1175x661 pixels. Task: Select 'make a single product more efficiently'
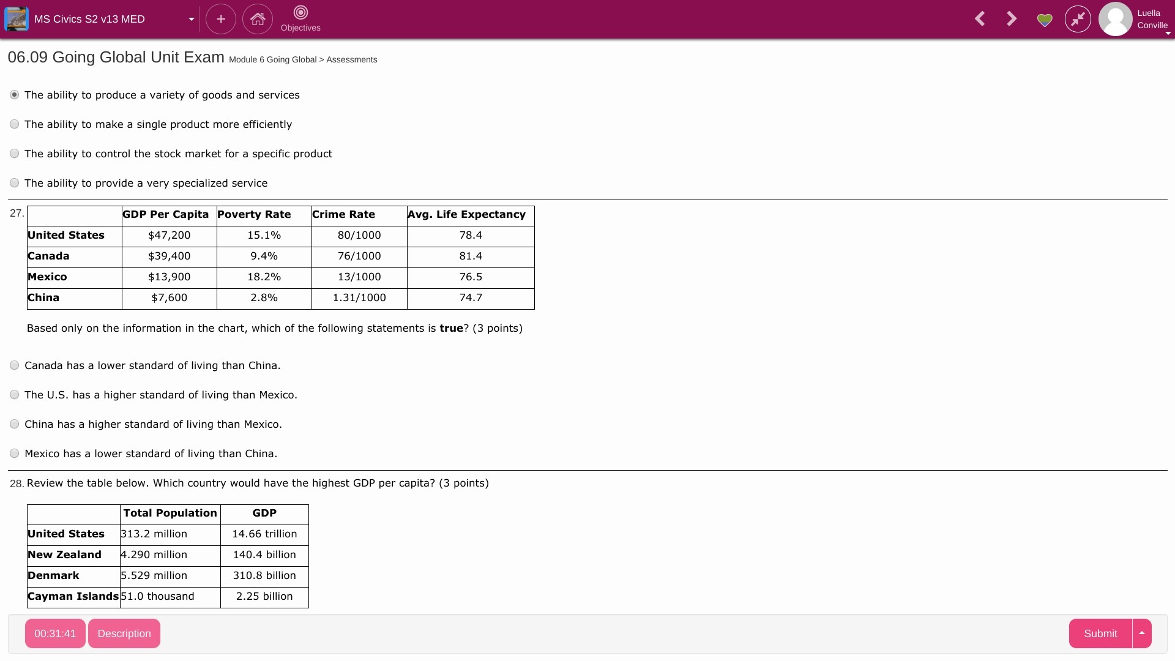pyautogui.click(x=15, y=124)
